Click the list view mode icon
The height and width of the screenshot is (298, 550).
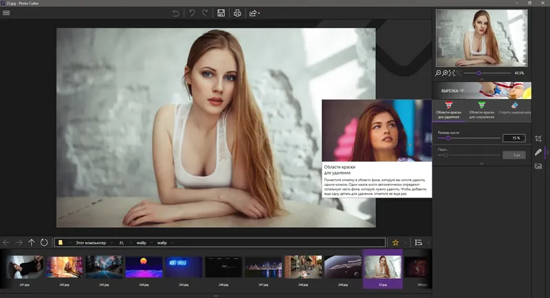[x=419, y=242]
